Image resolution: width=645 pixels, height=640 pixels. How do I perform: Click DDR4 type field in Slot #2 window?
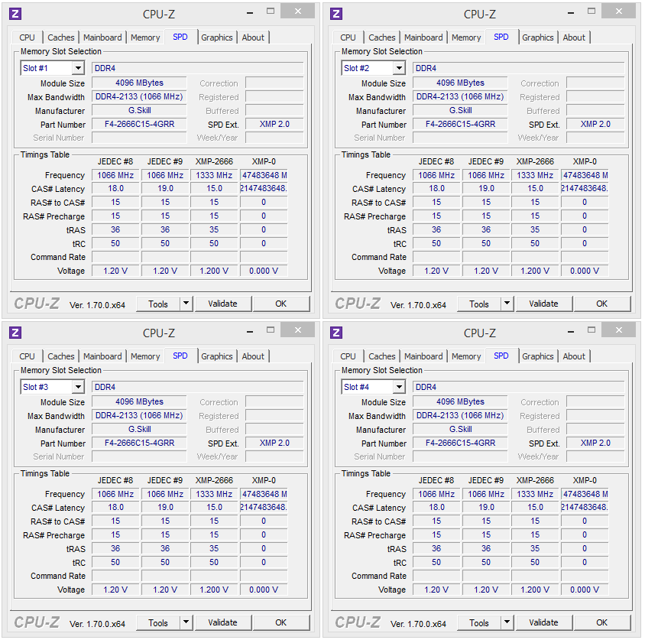(x=518, y=68)
